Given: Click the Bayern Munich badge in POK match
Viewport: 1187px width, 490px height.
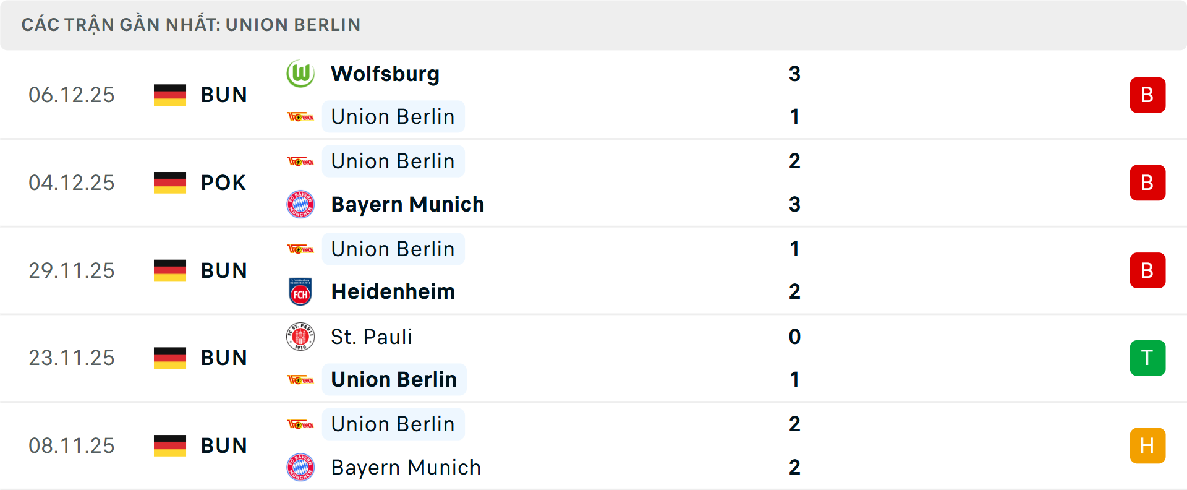Looking at the screenshot, I should tap(301, 204).
